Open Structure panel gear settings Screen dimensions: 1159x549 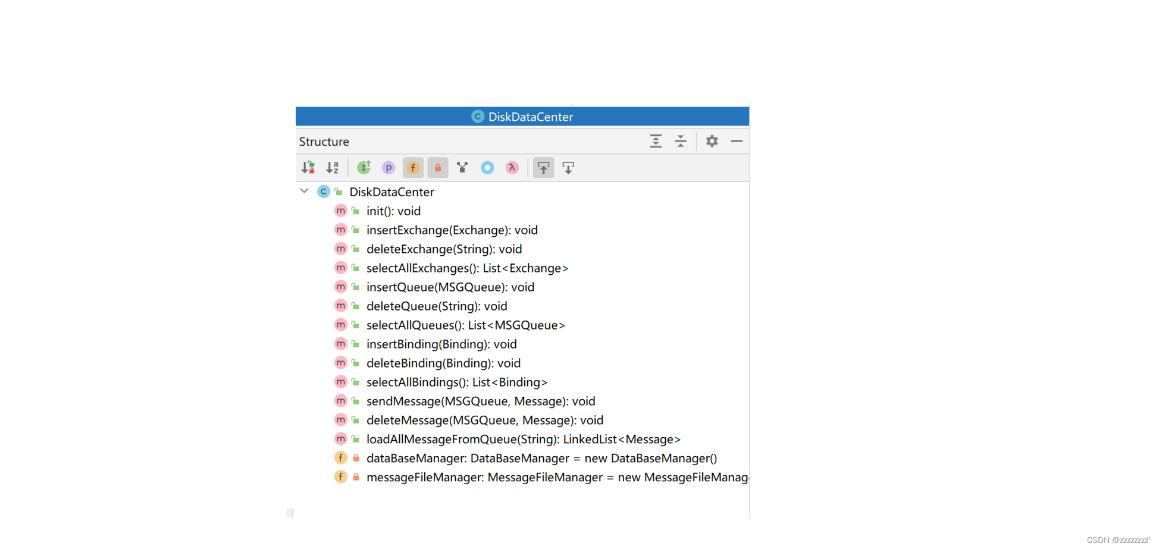pos(712,141)
